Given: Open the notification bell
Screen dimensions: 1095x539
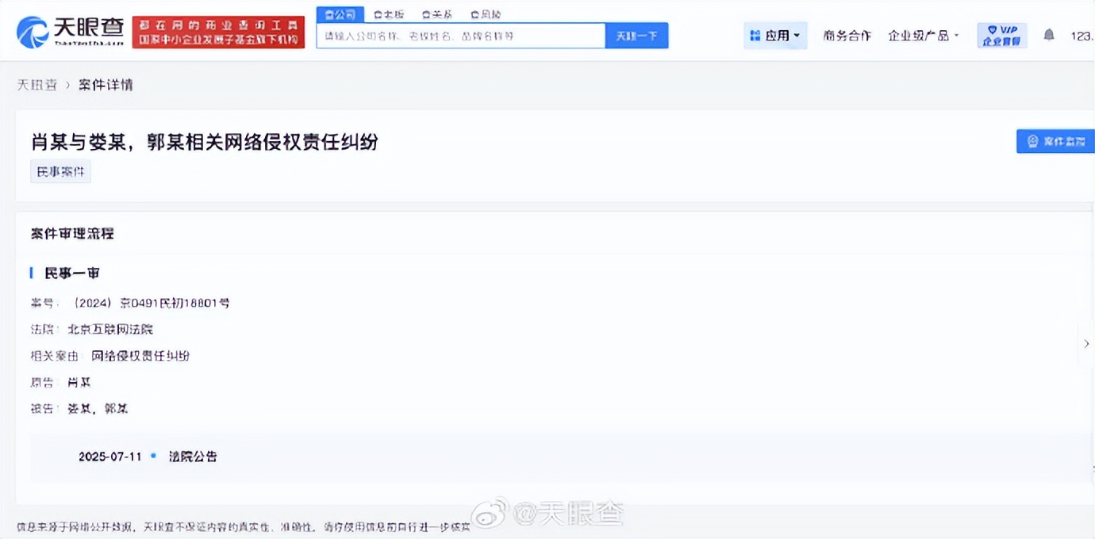Looking at the screenshot, I should pos(1049,35).
